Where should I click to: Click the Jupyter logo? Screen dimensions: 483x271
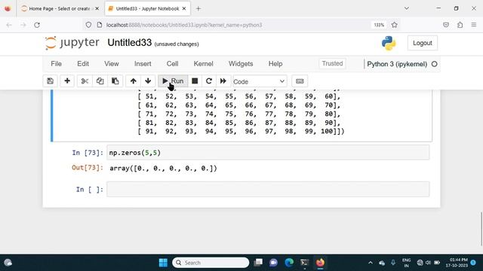72,43
